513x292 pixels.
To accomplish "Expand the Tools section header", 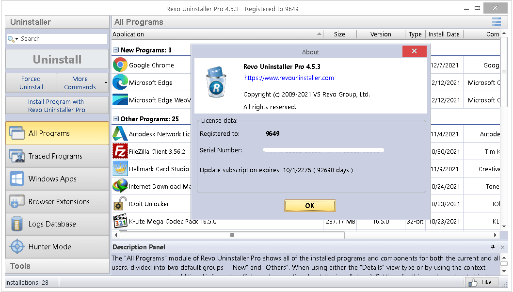I will pyautogui.click(x=57, y=266).
